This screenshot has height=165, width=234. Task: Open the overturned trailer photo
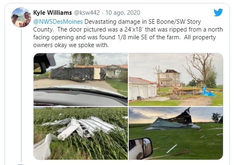[81, 79]
